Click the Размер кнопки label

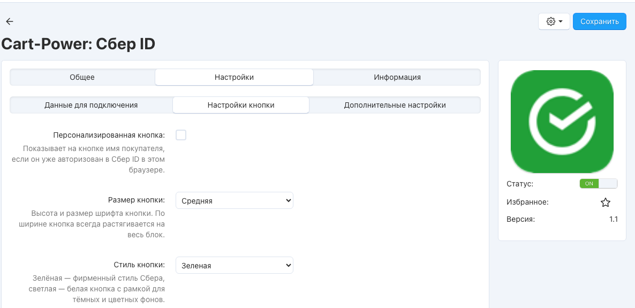137,200
